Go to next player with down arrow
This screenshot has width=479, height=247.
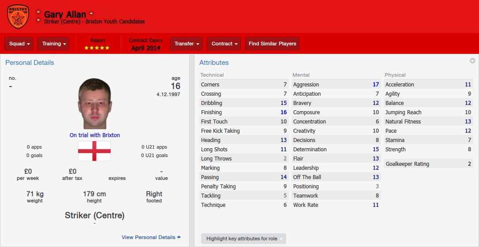[38, 20]
